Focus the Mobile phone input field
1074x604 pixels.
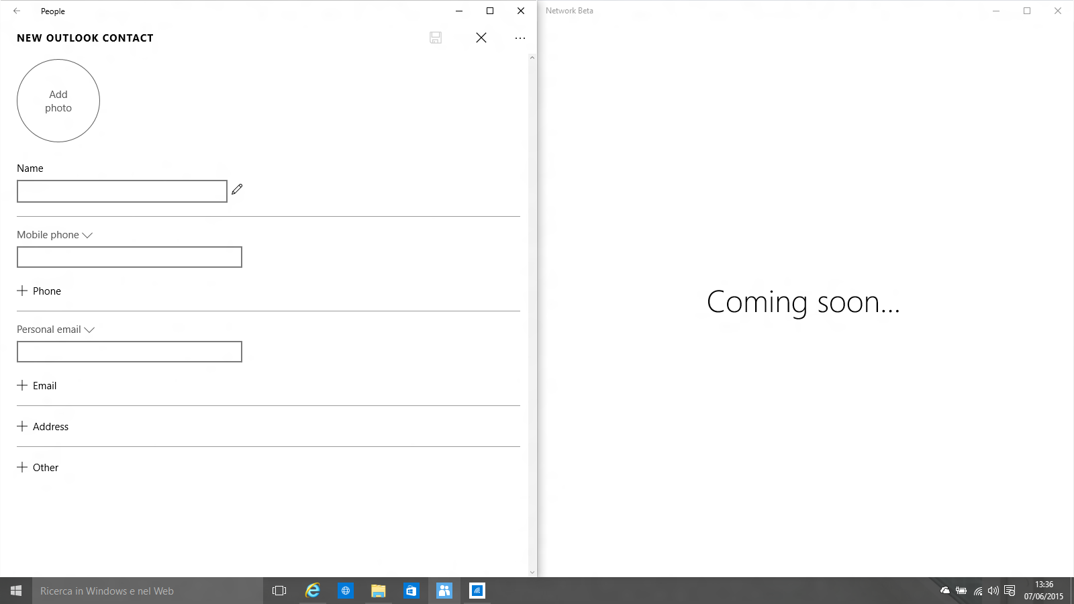(x=130, y=257)
